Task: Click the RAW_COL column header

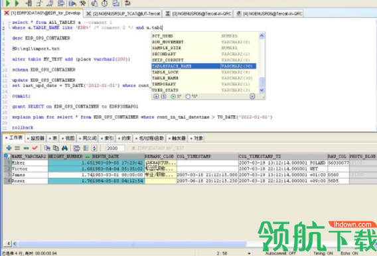Action: (338, 157)
